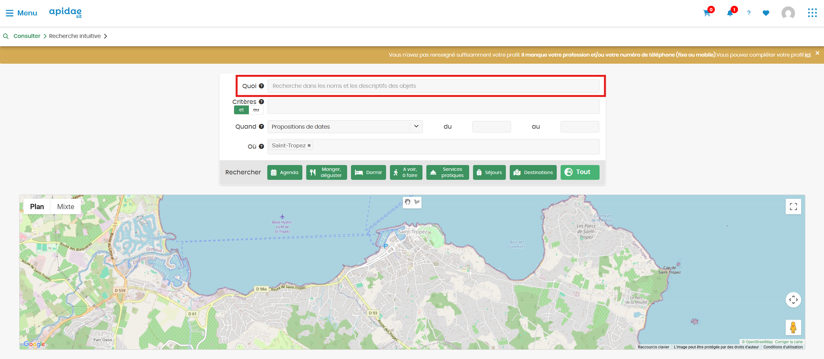Select the 'et' criteria operator

click(242, 110)
